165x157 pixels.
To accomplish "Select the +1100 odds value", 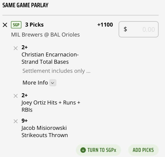I will tap(105, 25).
